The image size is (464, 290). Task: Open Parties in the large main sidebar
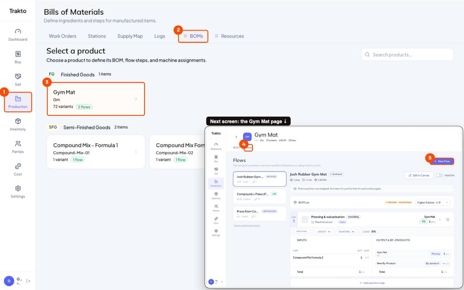[x=18, y=147]
